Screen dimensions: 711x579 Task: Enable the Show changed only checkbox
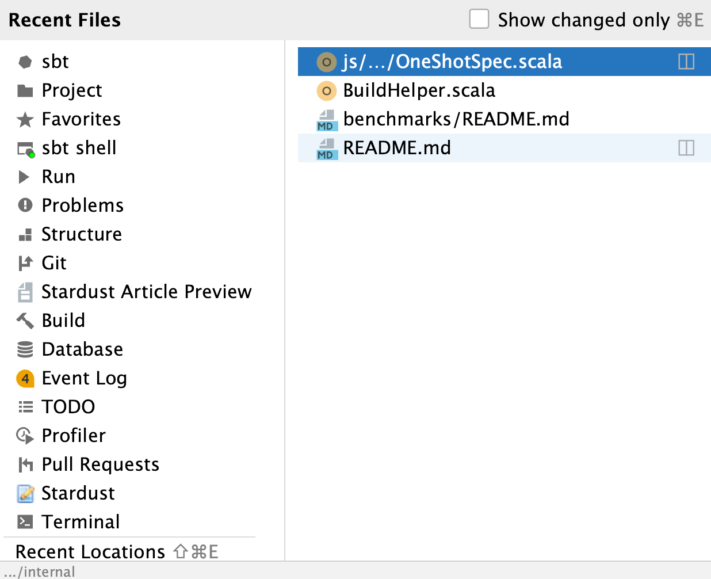479,20
